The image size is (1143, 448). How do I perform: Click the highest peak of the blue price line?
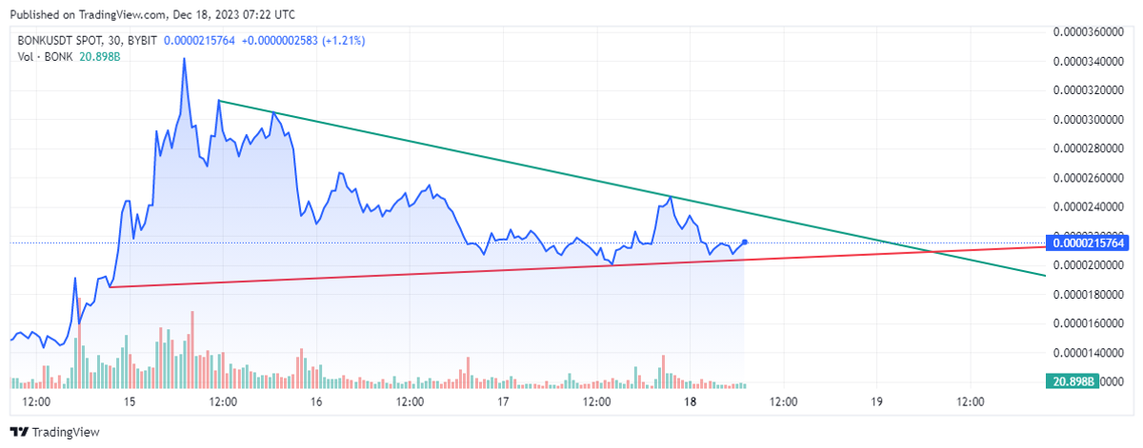tap(184, 59)
